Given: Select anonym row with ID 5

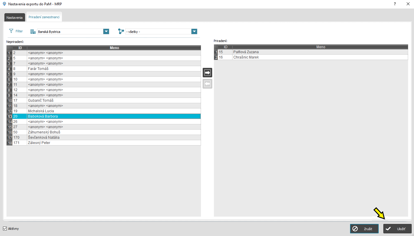Looking at the screenshot, I should click(x=104, y=58).
